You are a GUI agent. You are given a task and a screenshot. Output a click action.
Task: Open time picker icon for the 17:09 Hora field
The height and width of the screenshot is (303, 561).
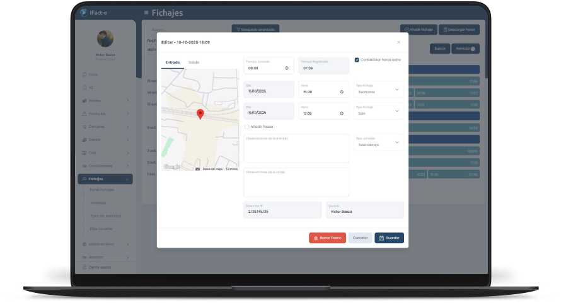[x=342, y=113]
